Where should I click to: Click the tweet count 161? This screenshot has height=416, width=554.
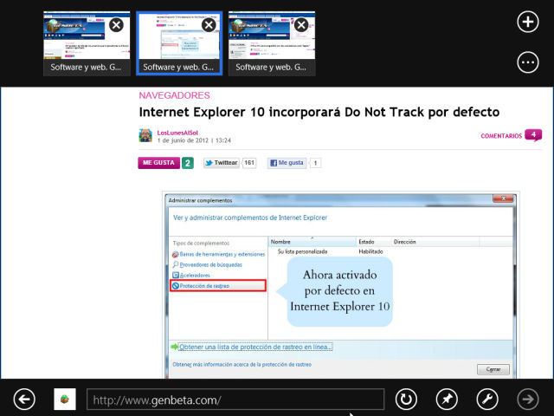pos(249,163)
